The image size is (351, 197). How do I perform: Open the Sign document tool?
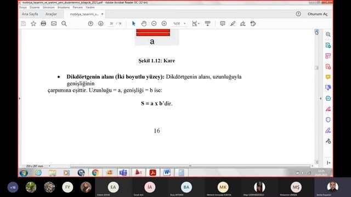(243, 24)
